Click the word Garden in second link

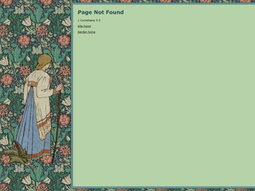click(83, 32)
